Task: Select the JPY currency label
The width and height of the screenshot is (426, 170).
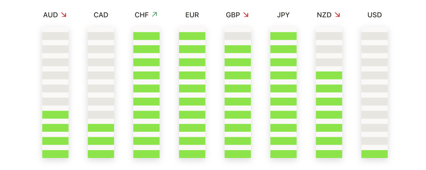Action: (x=283, y=15)
